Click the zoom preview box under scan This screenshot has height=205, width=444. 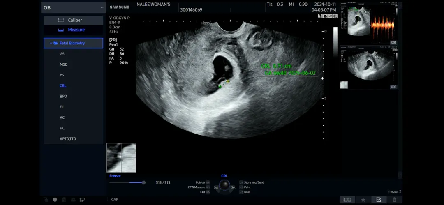click(x=121, y=158)
